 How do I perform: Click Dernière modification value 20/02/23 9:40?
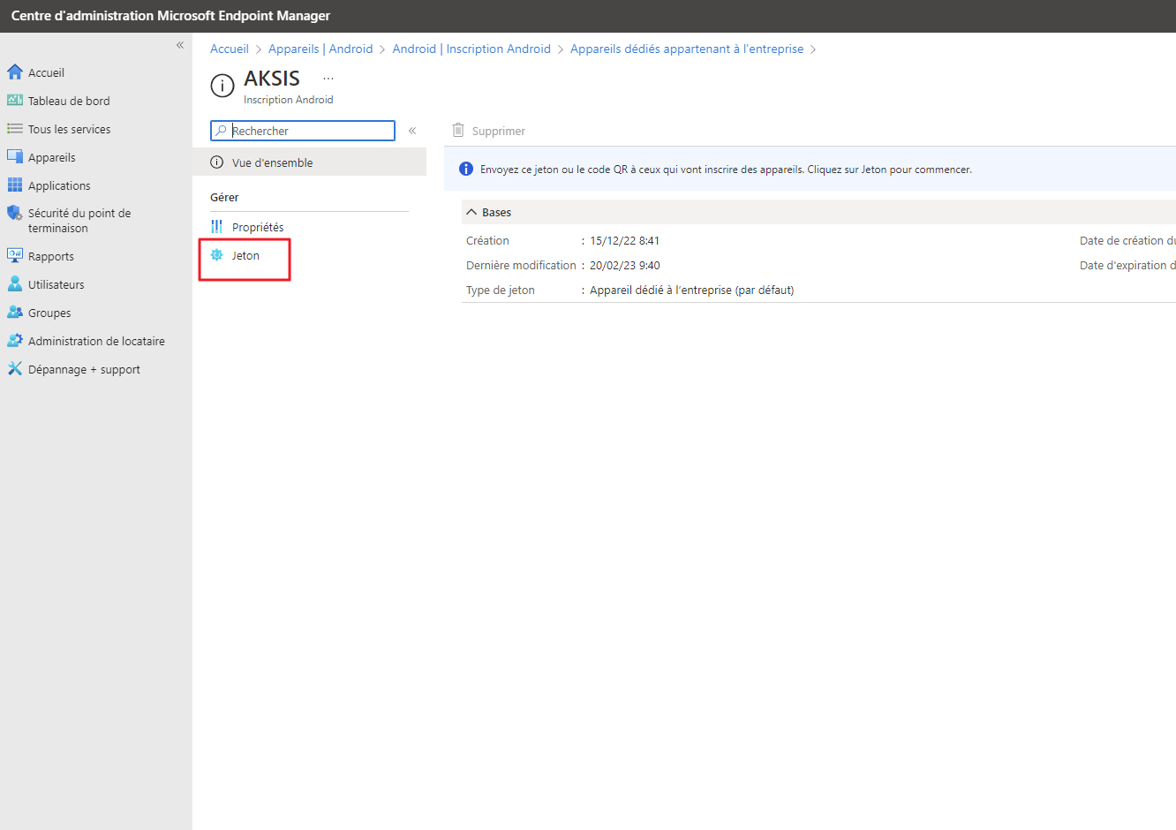pyautogui.click(x=625, y=265)
